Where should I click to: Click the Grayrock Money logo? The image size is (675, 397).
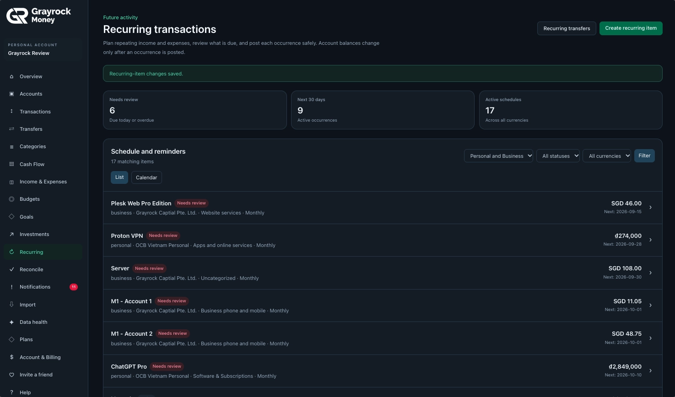(38, 16)
